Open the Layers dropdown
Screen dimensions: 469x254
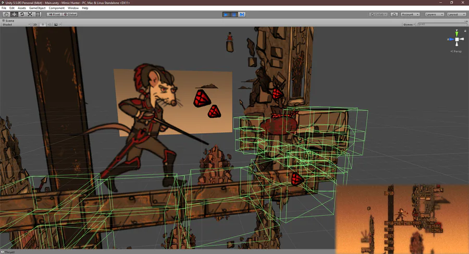[434, 15]
